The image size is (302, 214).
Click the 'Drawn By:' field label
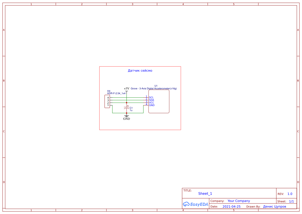click(253, 207)
